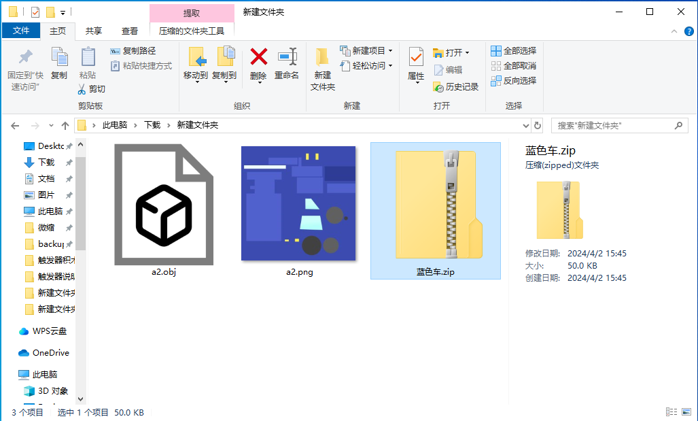
Task: Click the 编辑 button in ribbon
Action: tap(448, 69)
